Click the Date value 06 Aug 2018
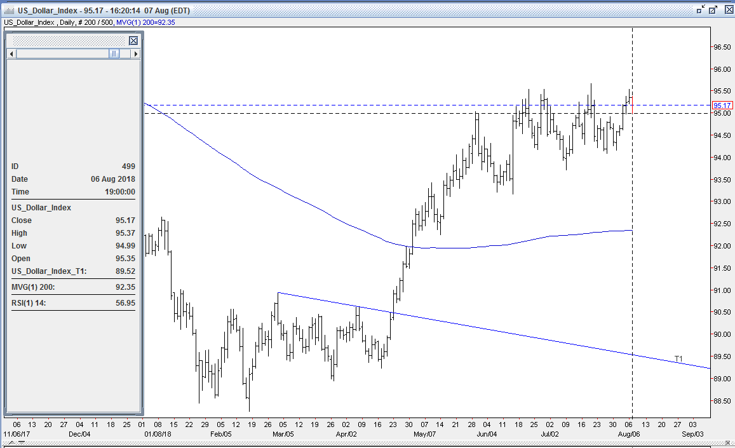This screenshot has width=735, height=448. tap(113, 179)
